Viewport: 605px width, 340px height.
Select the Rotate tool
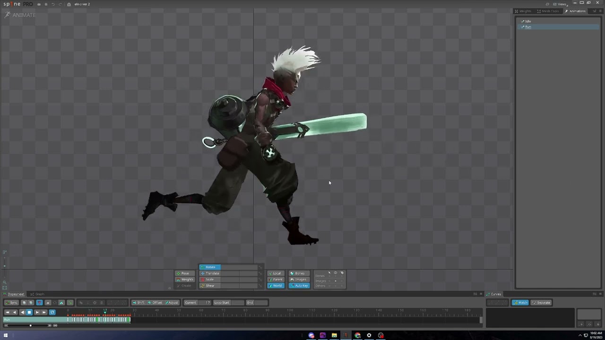210,267
